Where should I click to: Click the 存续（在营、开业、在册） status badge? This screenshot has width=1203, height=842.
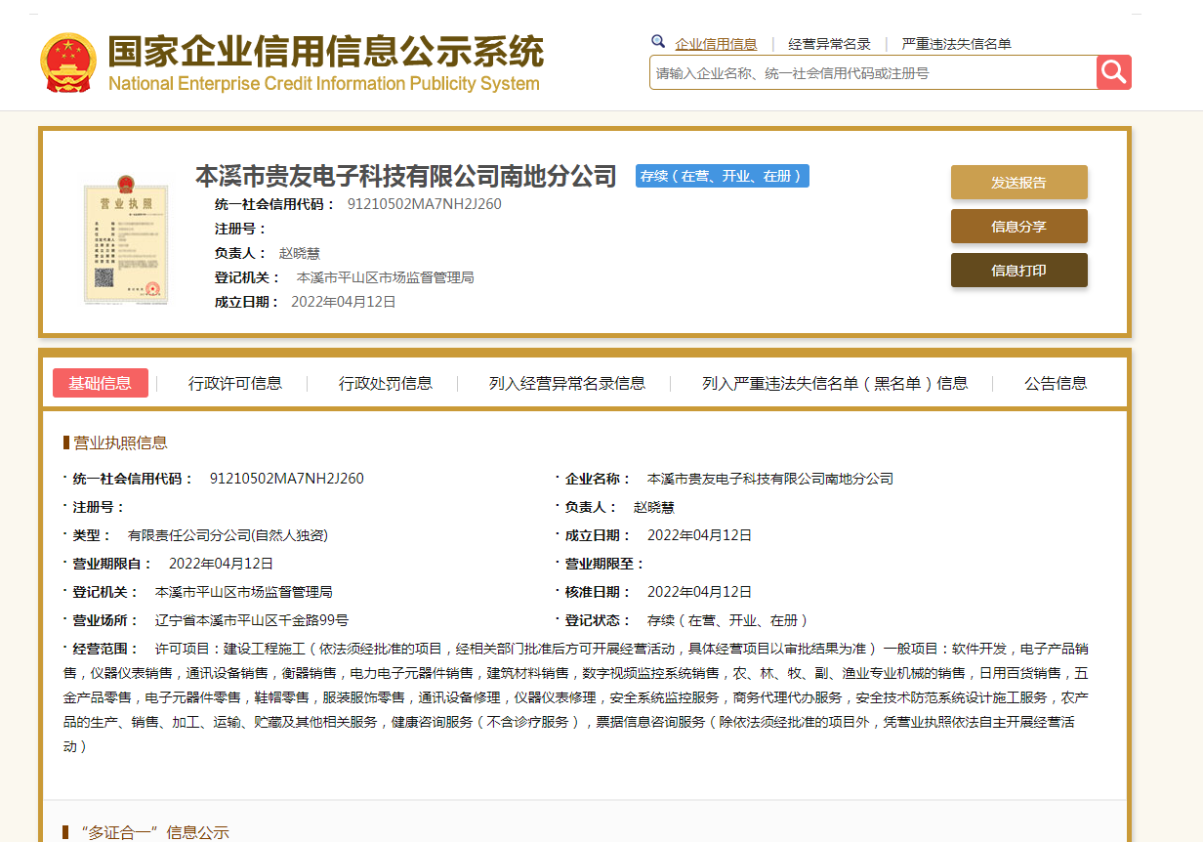coord(723,176)
